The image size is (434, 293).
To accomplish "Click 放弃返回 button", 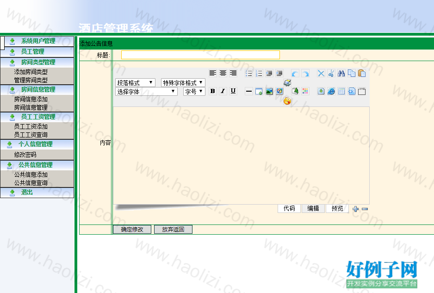I will 173,229.
